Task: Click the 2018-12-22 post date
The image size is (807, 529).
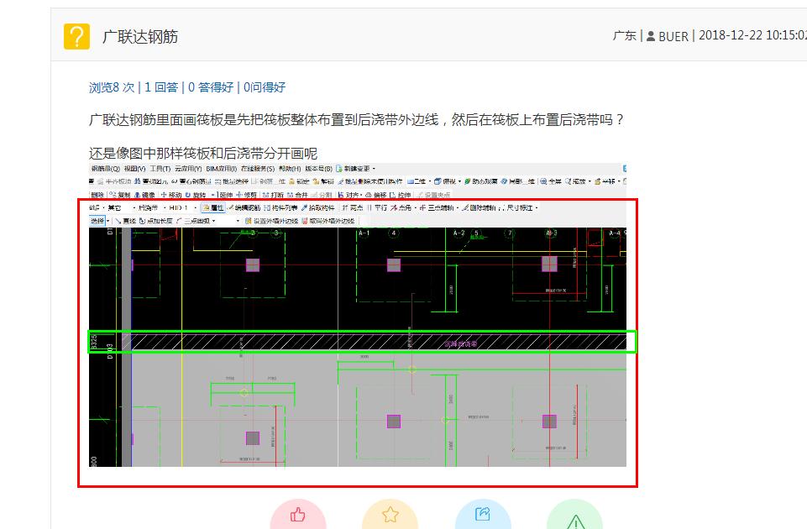Action: point(731,35)
